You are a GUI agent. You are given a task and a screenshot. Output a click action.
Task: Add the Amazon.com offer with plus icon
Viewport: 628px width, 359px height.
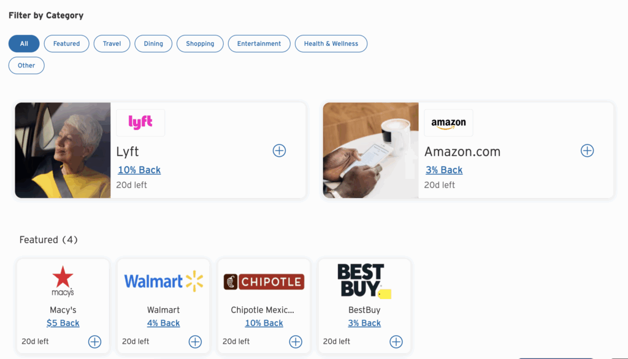587,151
